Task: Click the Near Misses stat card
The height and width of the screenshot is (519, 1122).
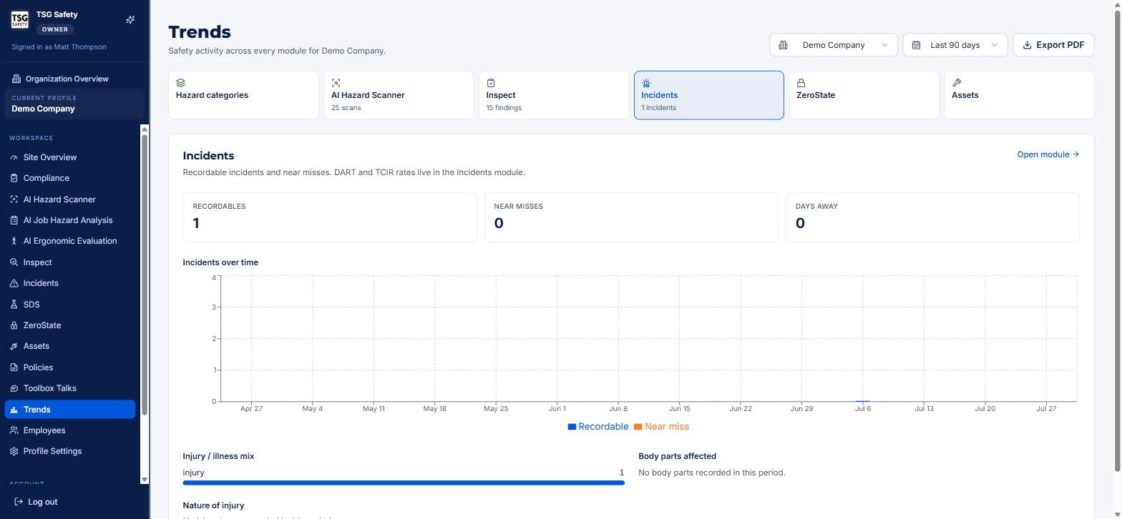Action: (x=631, y=217)
